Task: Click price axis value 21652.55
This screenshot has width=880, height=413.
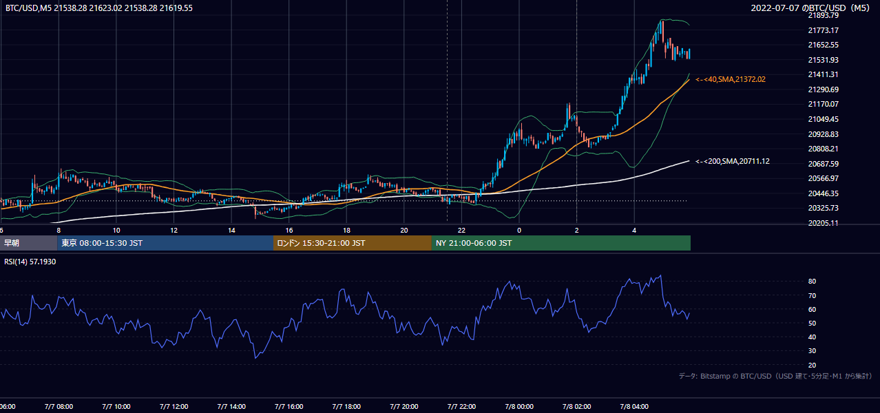Action: pos(823,45)
